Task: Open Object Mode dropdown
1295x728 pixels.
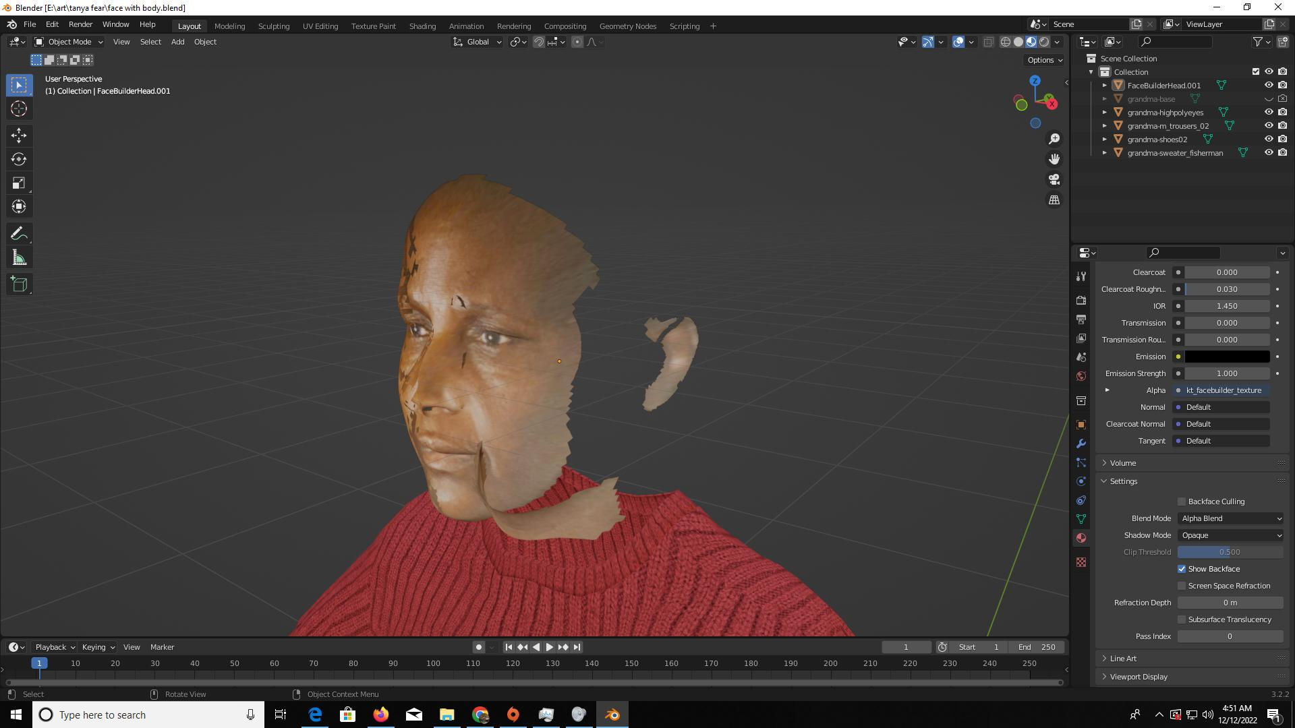Action: click(69, 42)
